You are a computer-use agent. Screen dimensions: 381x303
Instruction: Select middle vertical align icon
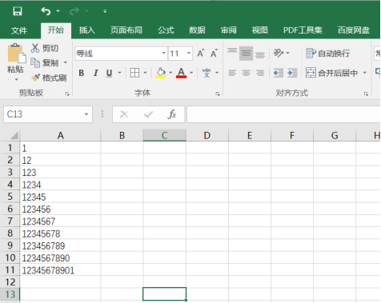pyautogui.click(x=246, y=54)
